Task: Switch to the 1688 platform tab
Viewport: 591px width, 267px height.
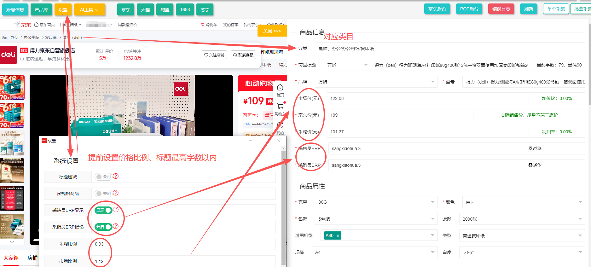Action: tap(185, 10)
